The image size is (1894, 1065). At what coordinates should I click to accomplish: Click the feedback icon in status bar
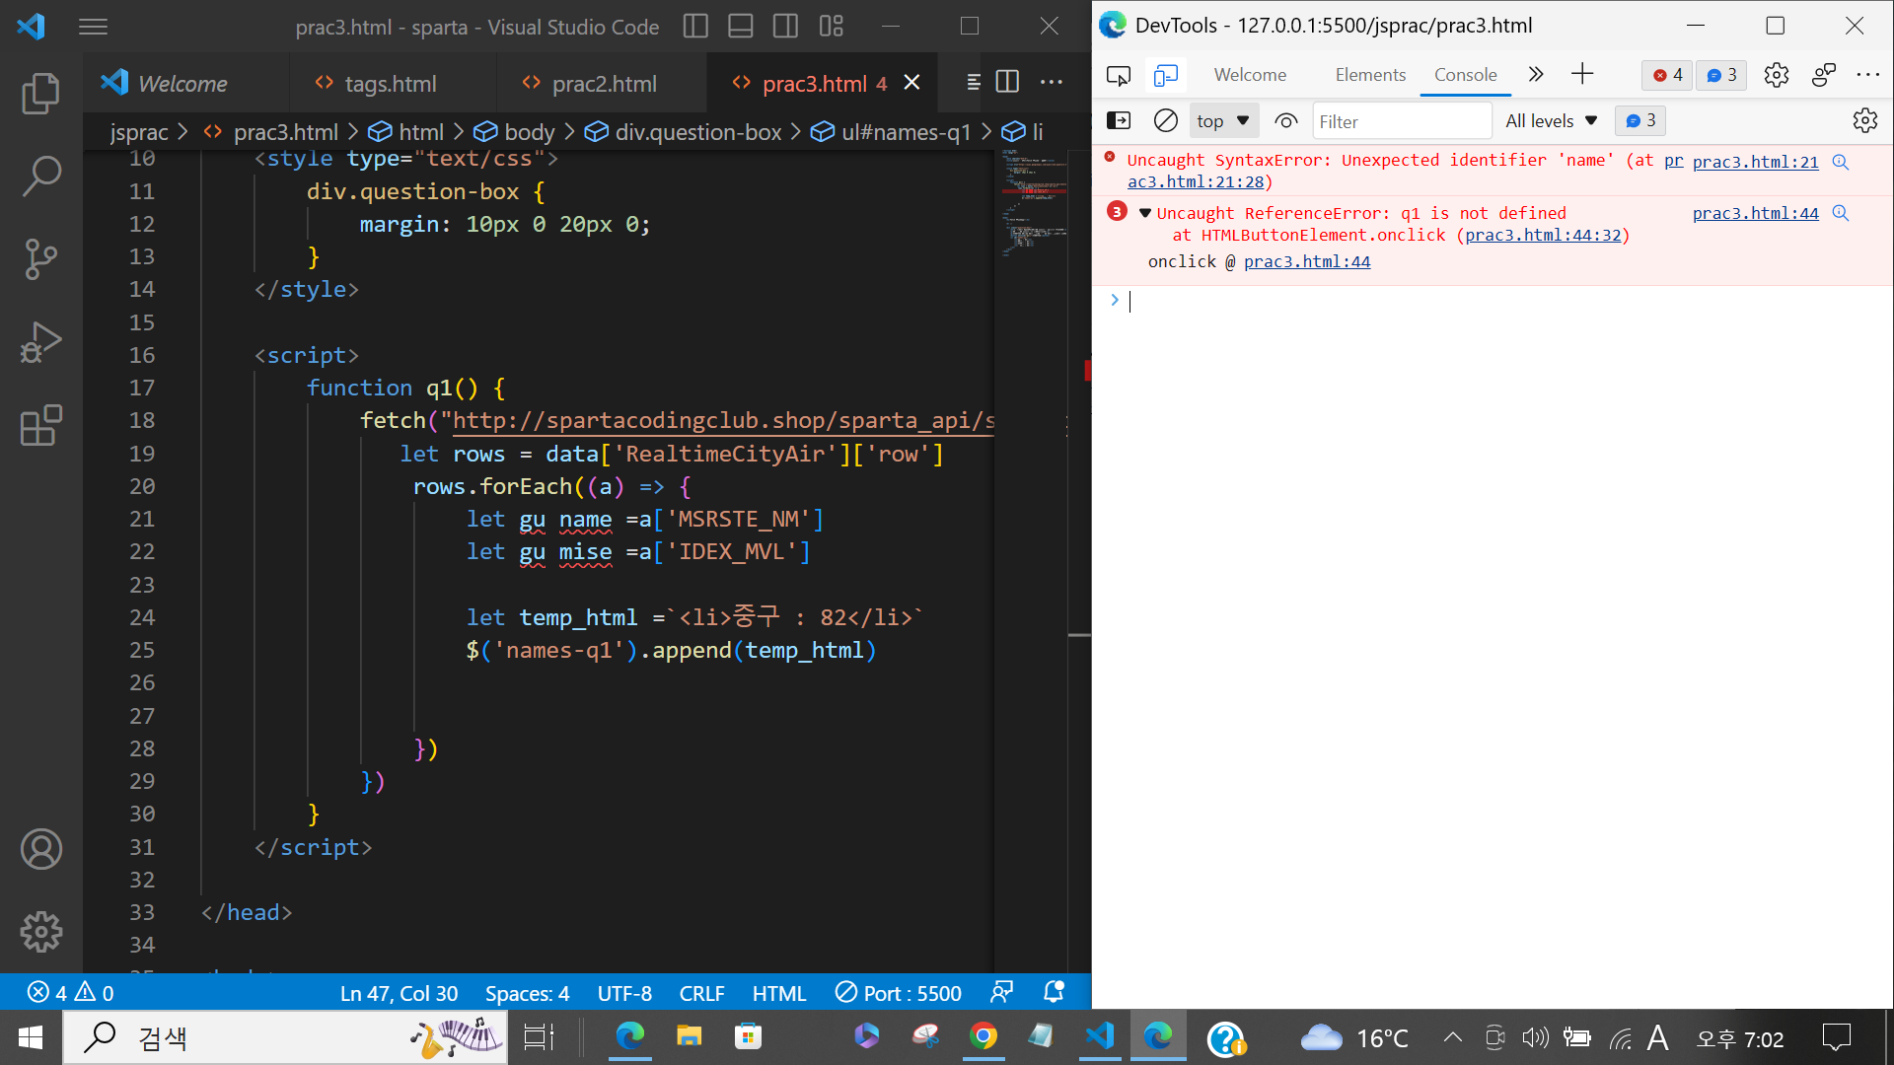click(x=1001, y=992)
